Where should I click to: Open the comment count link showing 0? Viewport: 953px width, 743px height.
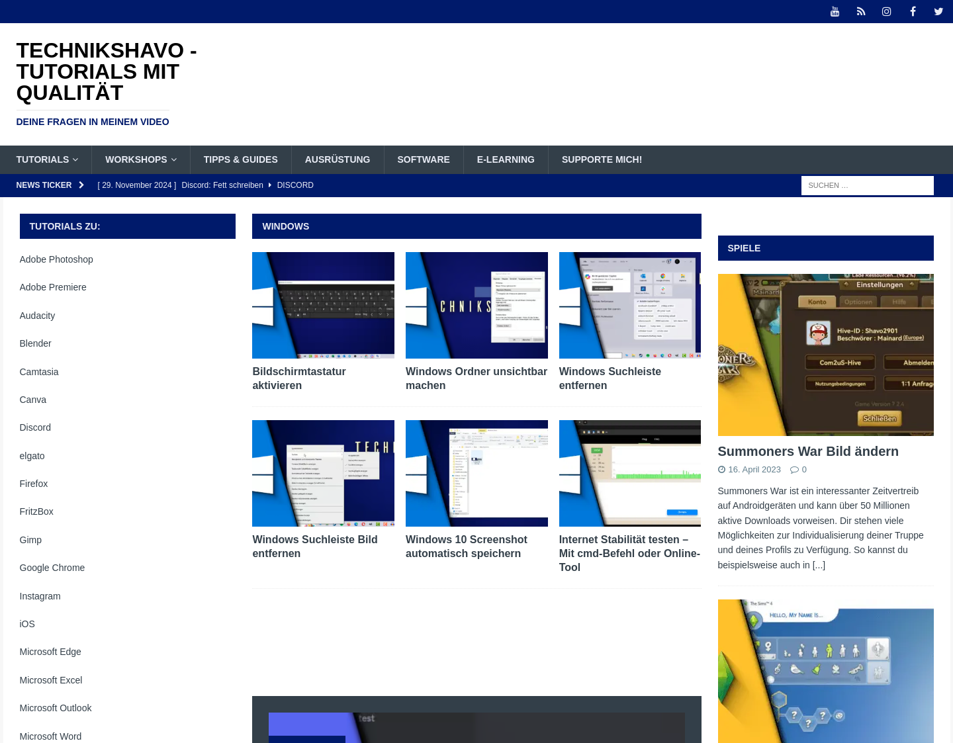(x=804, y=470)
